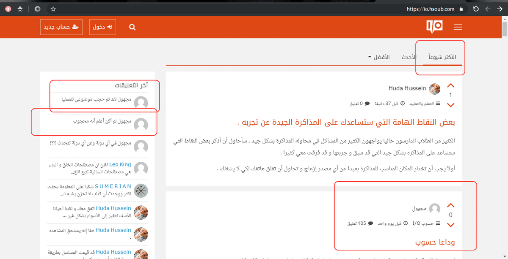Screen dimensions: 508x259
Task: Upvote the Huda Hussein post
Action: tap(450, 86)
